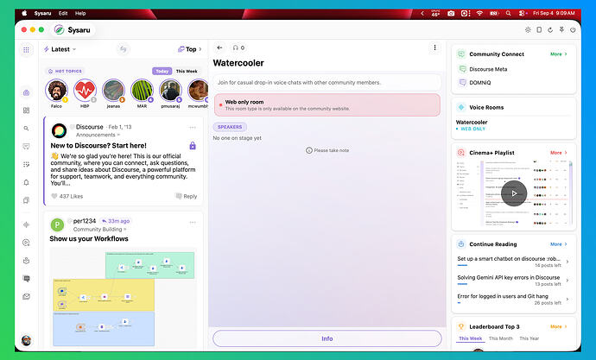596x360 pixels.
Task: Toggle the light theme sun icon
Action: (528, 29)
